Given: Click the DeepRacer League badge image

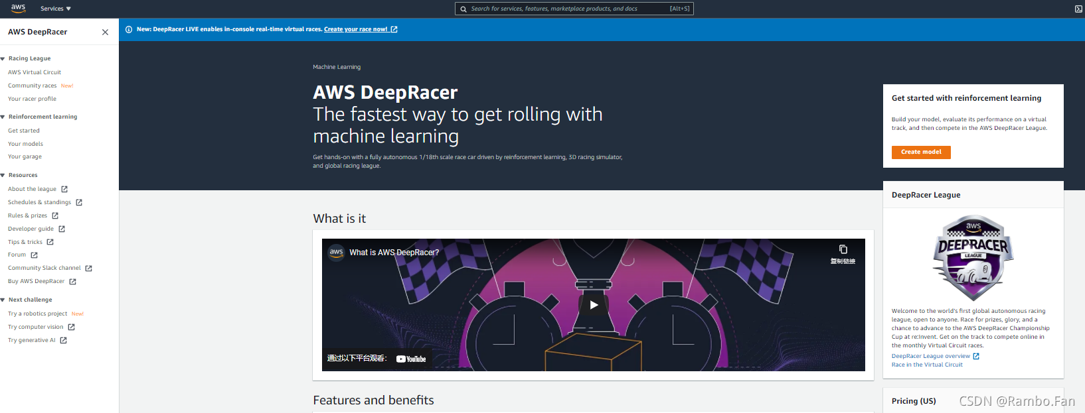Looking at the screenshot, I should point(973,258).
